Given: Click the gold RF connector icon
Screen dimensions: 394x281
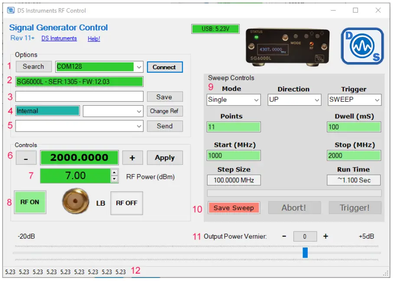Looking at the screenshot, I should (75, 201).
